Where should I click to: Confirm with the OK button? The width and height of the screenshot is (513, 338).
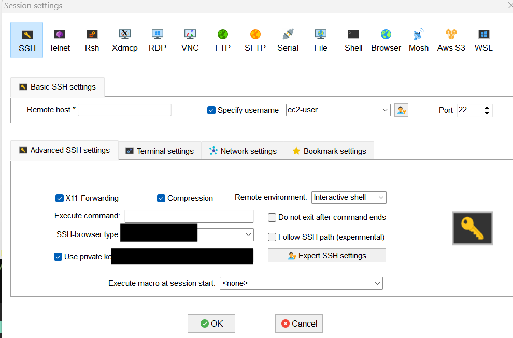(211, 324)
